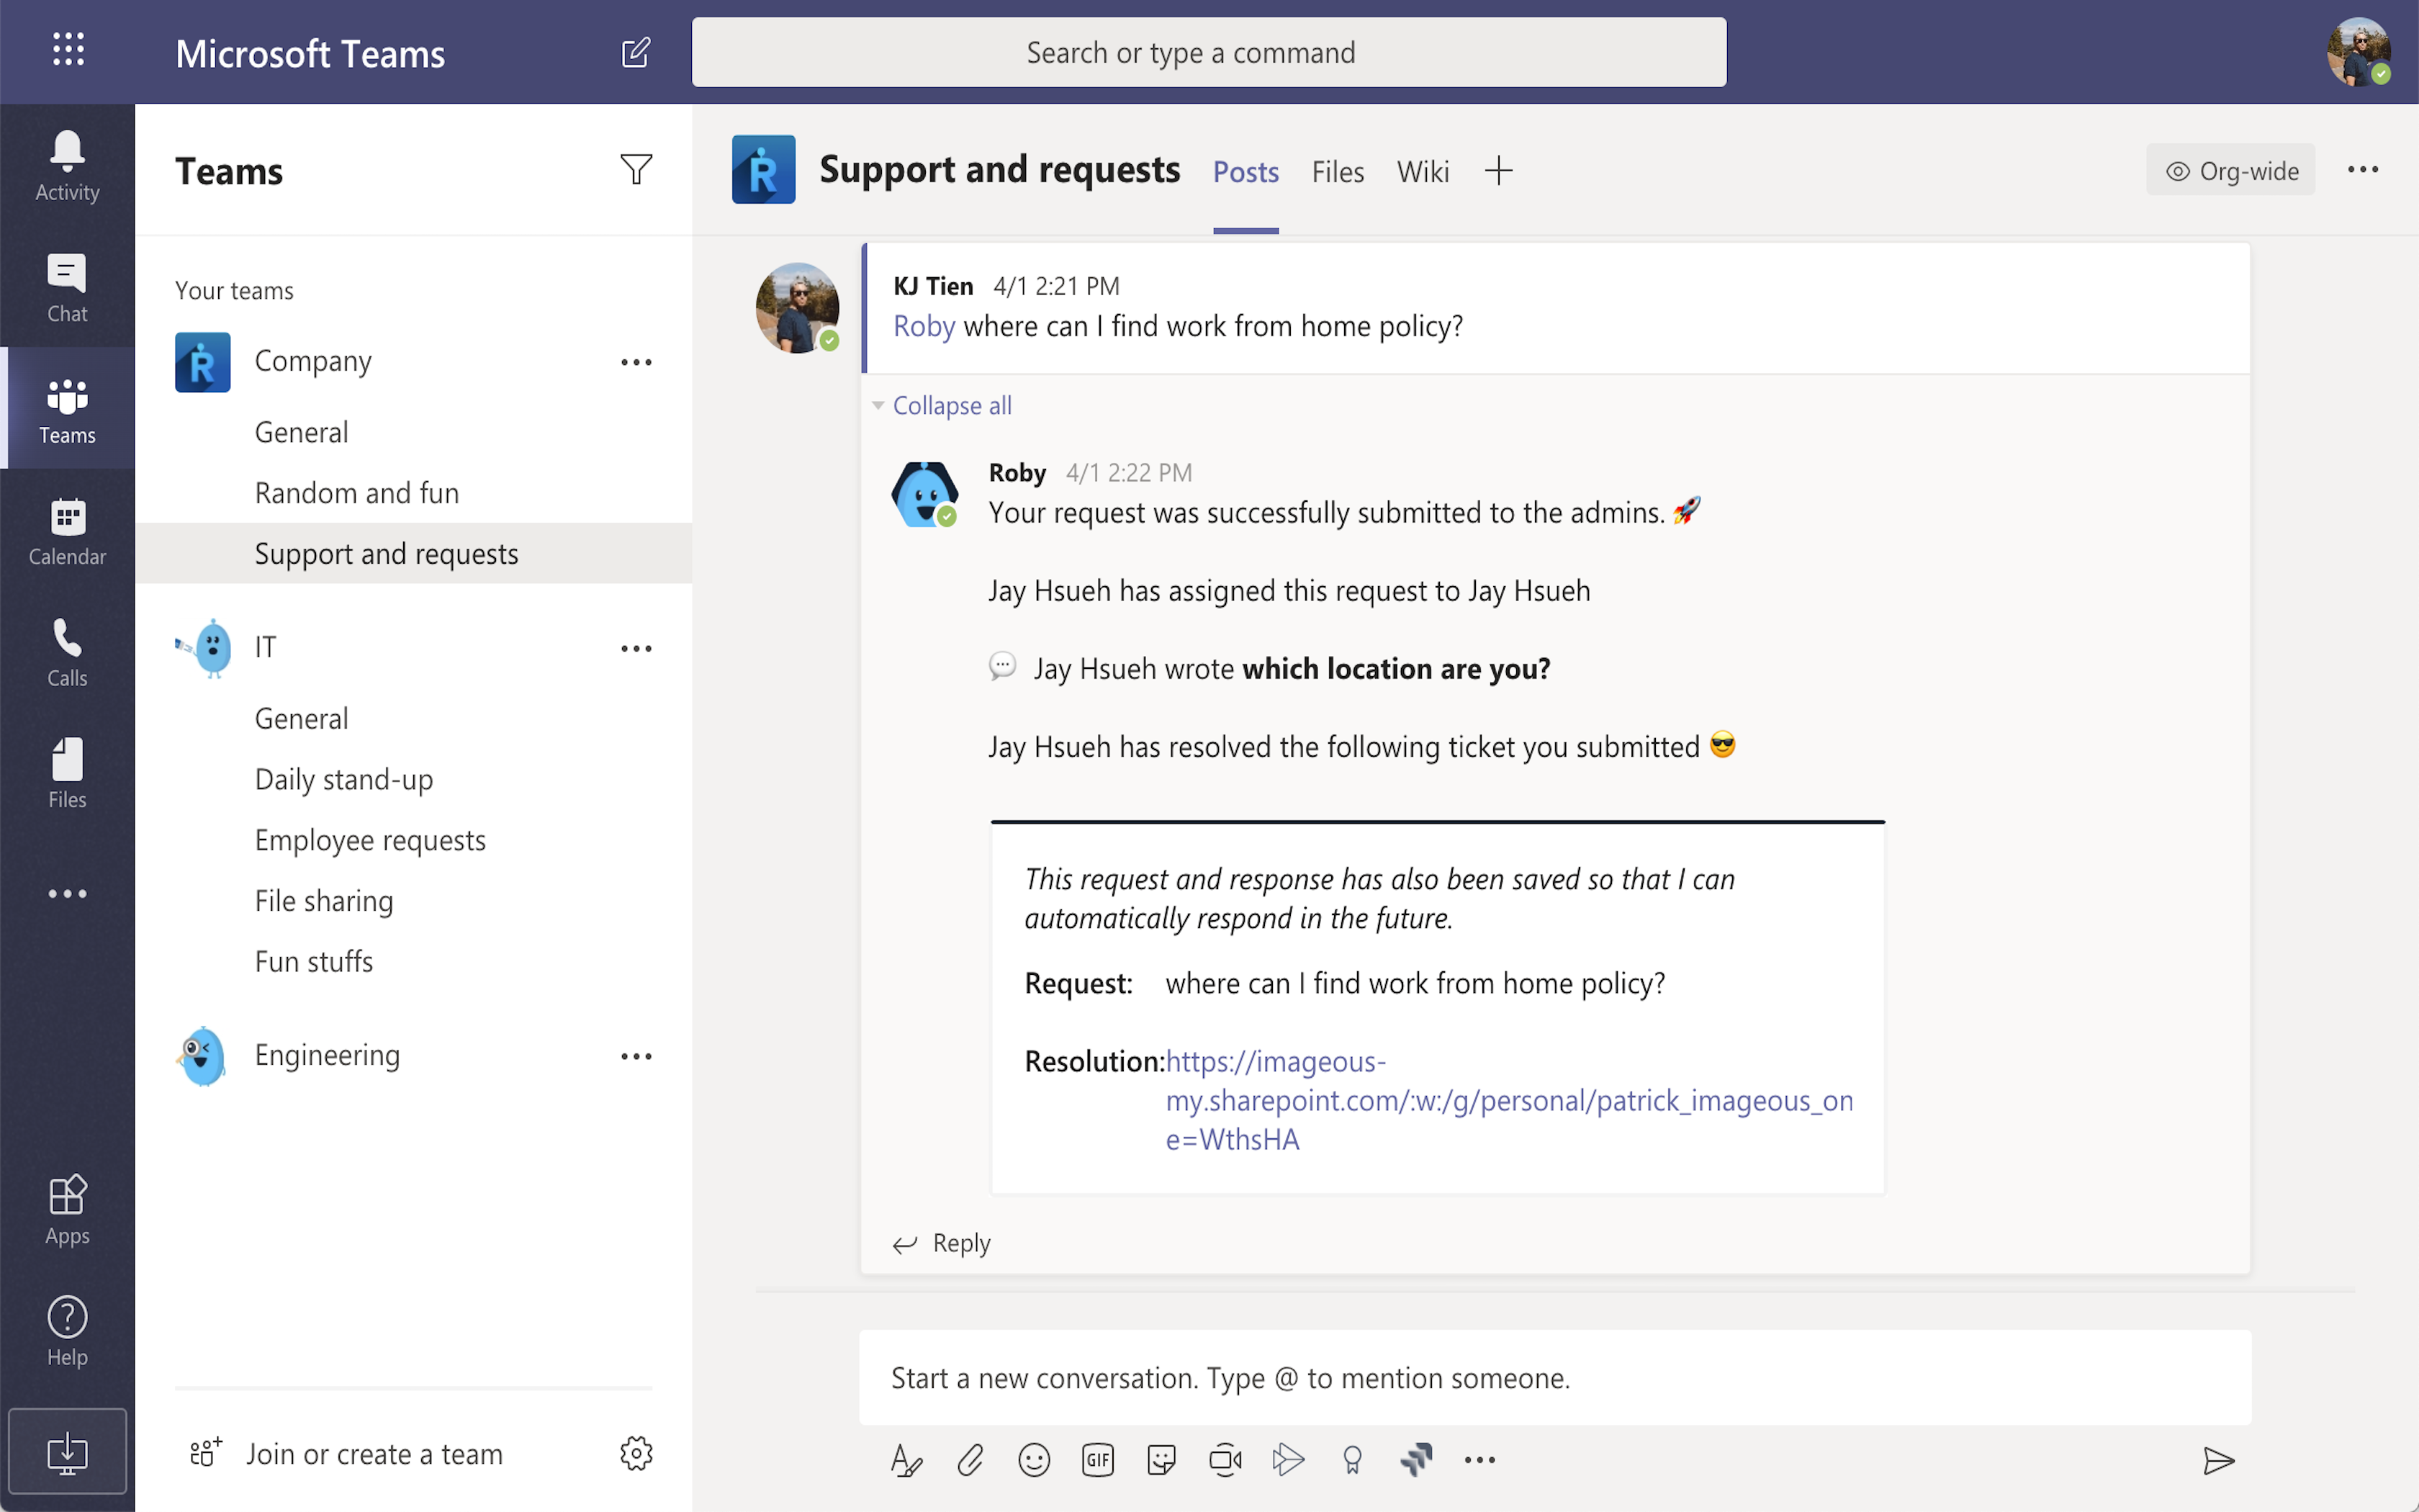Open the Calls phone icon
Viewport: 2419px width, 1512px height.
coord(67,652)
